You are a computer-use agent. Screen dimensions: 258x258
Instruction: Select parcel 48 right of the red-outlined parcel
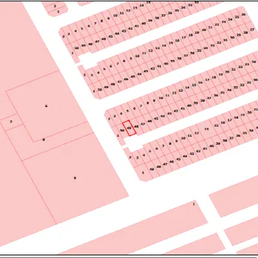click(136, 126)
